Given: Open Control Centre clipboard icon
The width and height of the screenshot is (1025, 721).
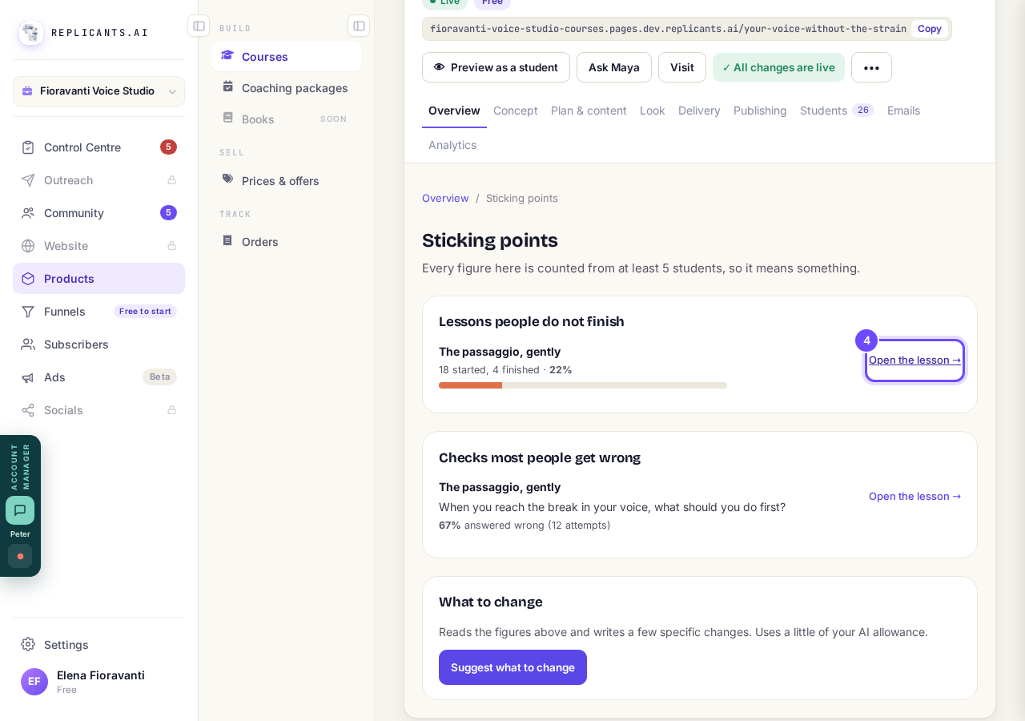Looking at the screenshot, I should (28, 147).
